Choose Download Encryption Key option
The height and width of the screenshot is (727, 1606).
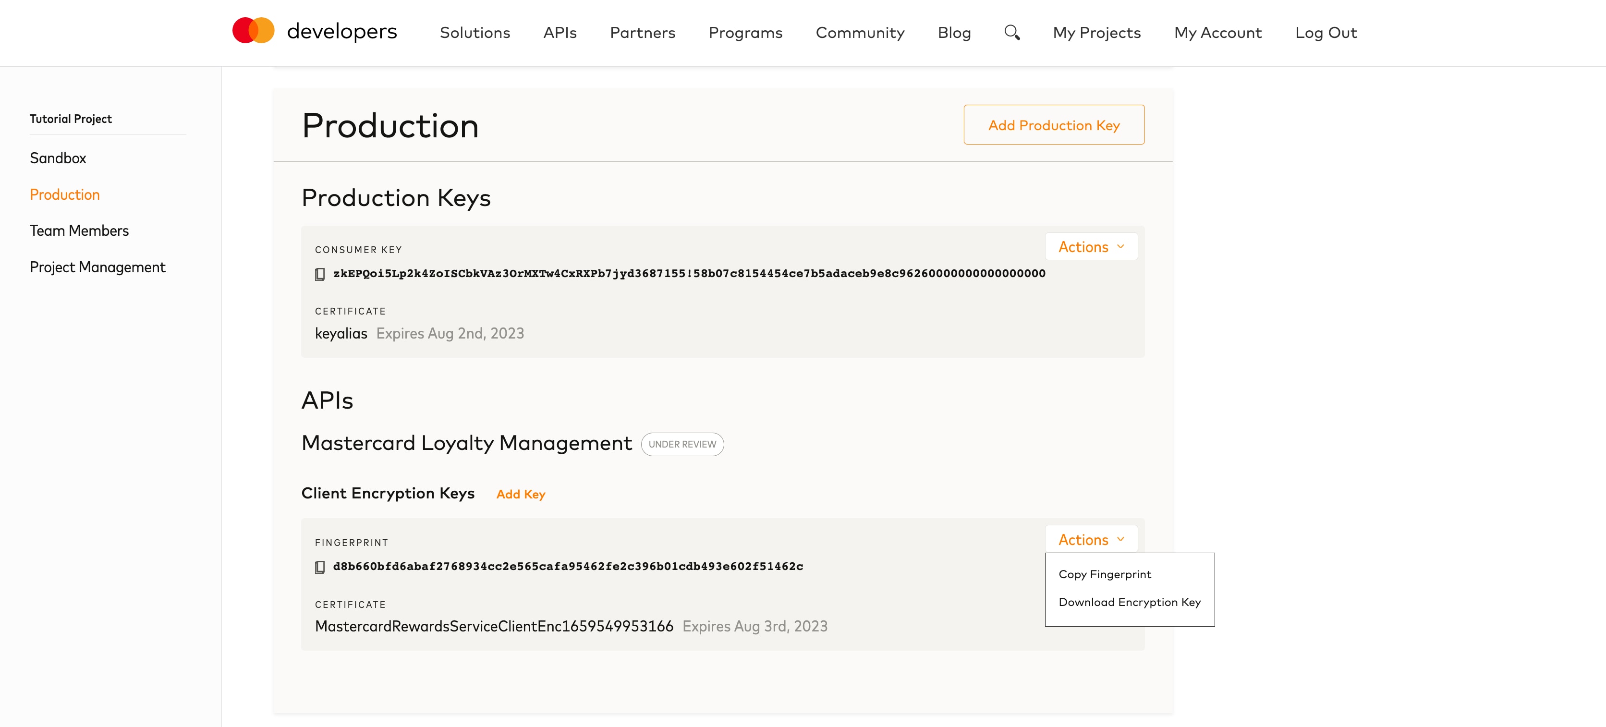[1129, 602]
